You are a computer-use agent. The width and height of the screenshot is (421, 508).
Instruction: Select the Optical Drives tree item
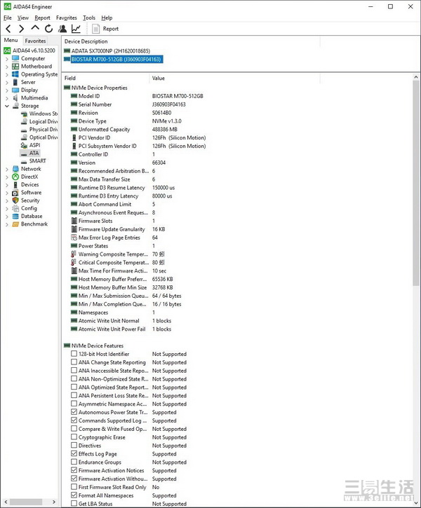[x=44, y=137]
